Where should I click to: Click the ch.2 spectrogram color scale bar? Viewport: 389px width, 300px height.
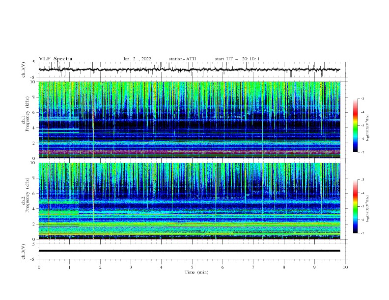[x=355, y=206]
